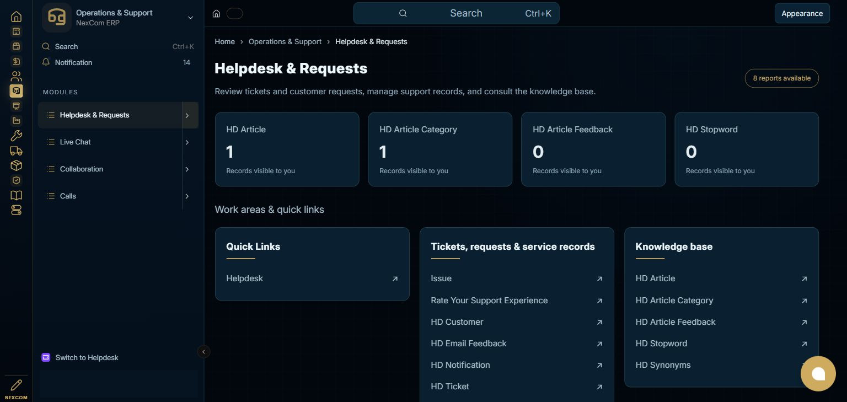
Task: Open the delivery truck icon in the left rail
Action: coord(16,151)
